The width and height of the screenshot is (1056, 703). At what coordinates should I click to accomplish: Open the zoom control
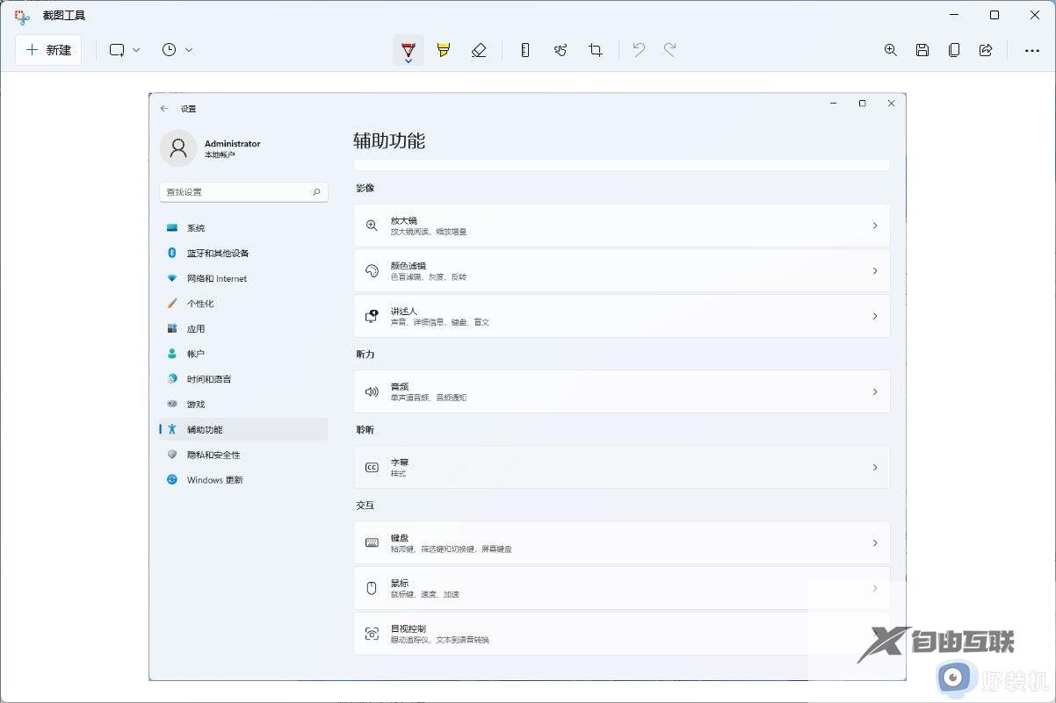[x=890, y=50]
